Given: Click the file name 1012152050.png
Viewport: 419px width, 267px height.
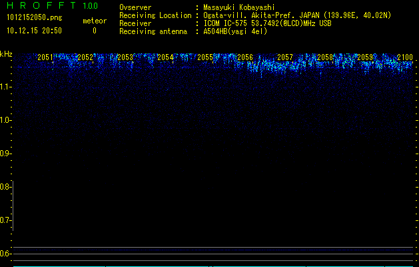Looking at the screenshot, I should pyautogui.click(x=35, y=18).
